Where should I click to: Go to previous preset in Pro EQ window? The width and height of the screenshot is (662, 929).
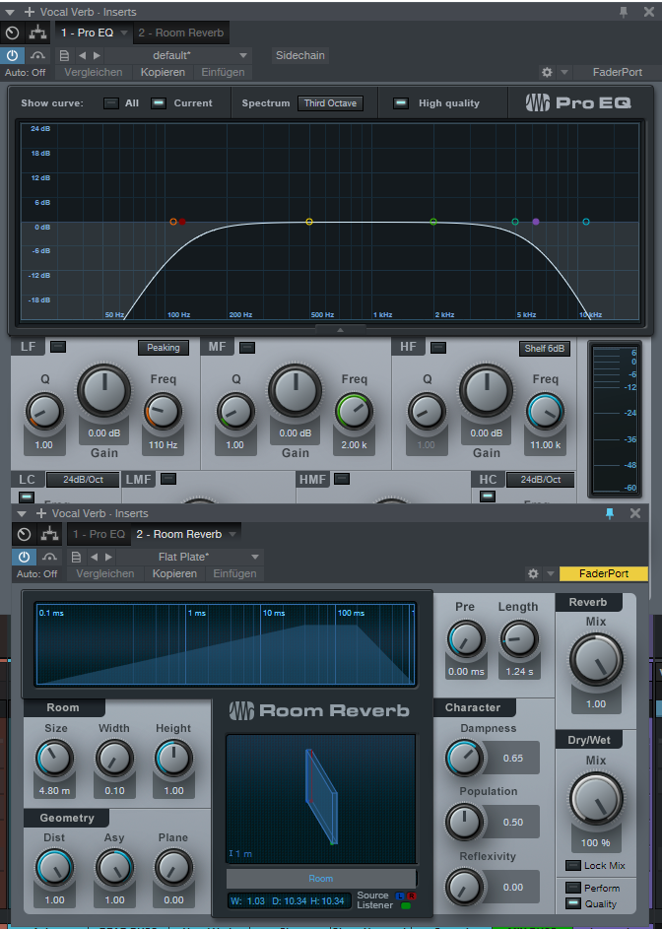[83, 55]
